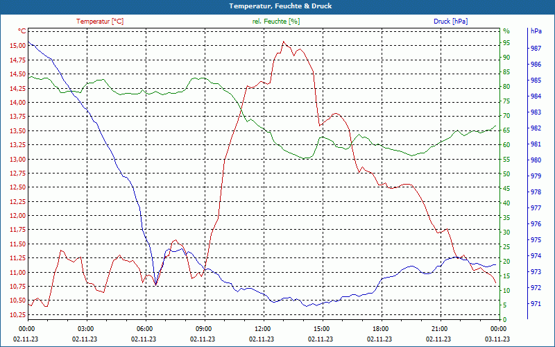Click the temperature axis value "10,25"
Screen dimensions: 555x347
[19, 315]
